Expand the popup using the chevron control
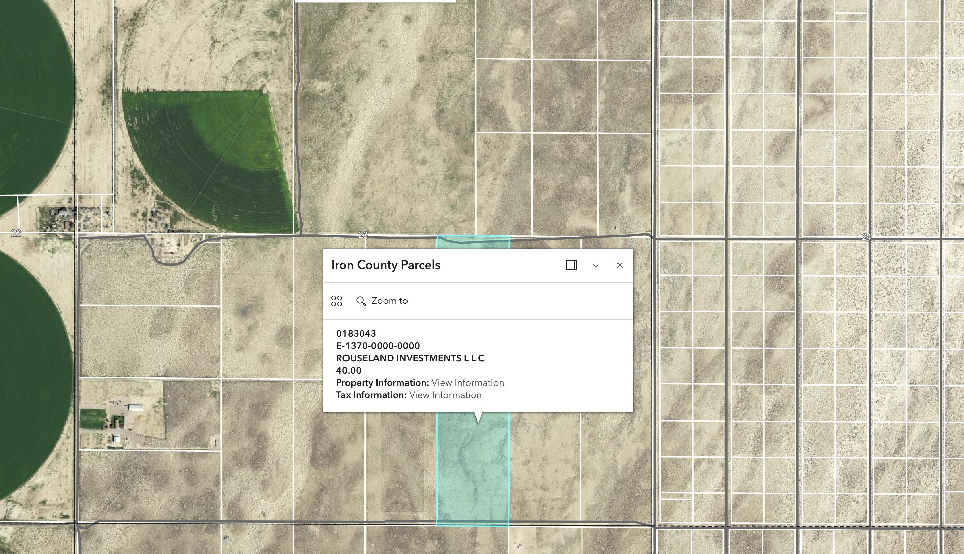964x554 pixels. click(595, 265)
